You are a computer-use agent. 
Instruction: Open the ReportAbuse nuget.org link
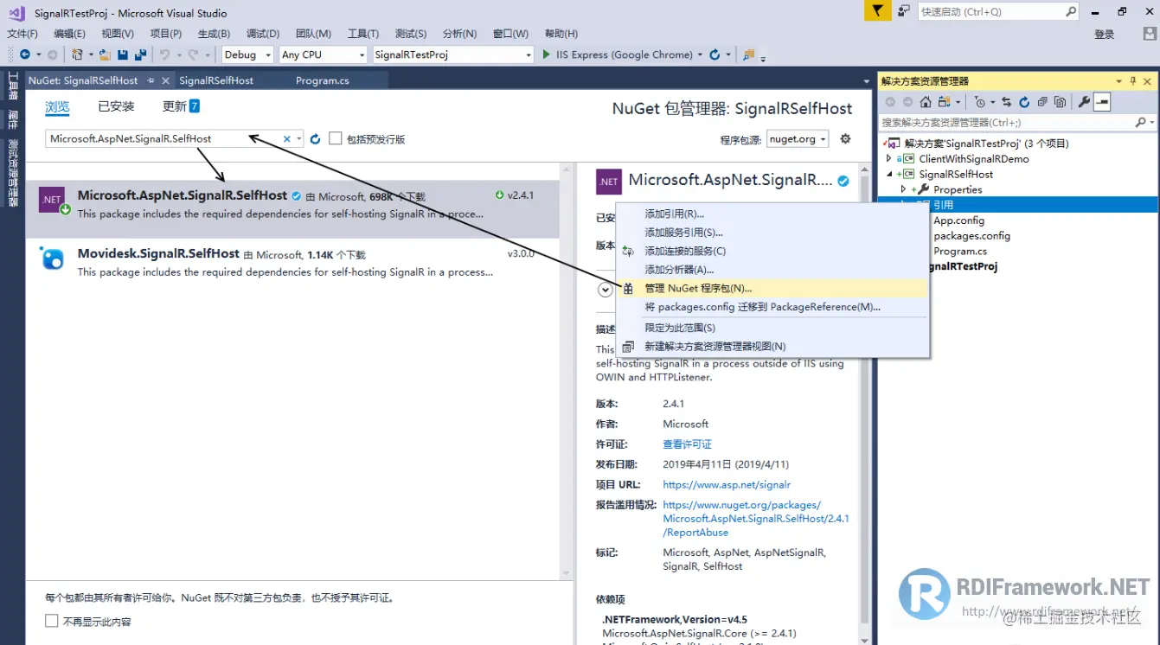755,519
